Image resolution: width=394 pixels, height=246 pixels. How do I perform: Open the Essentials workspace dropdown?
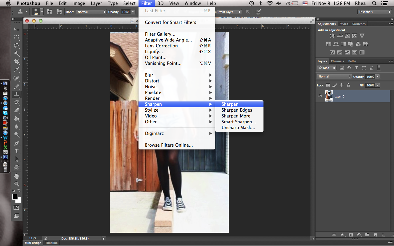375,12
